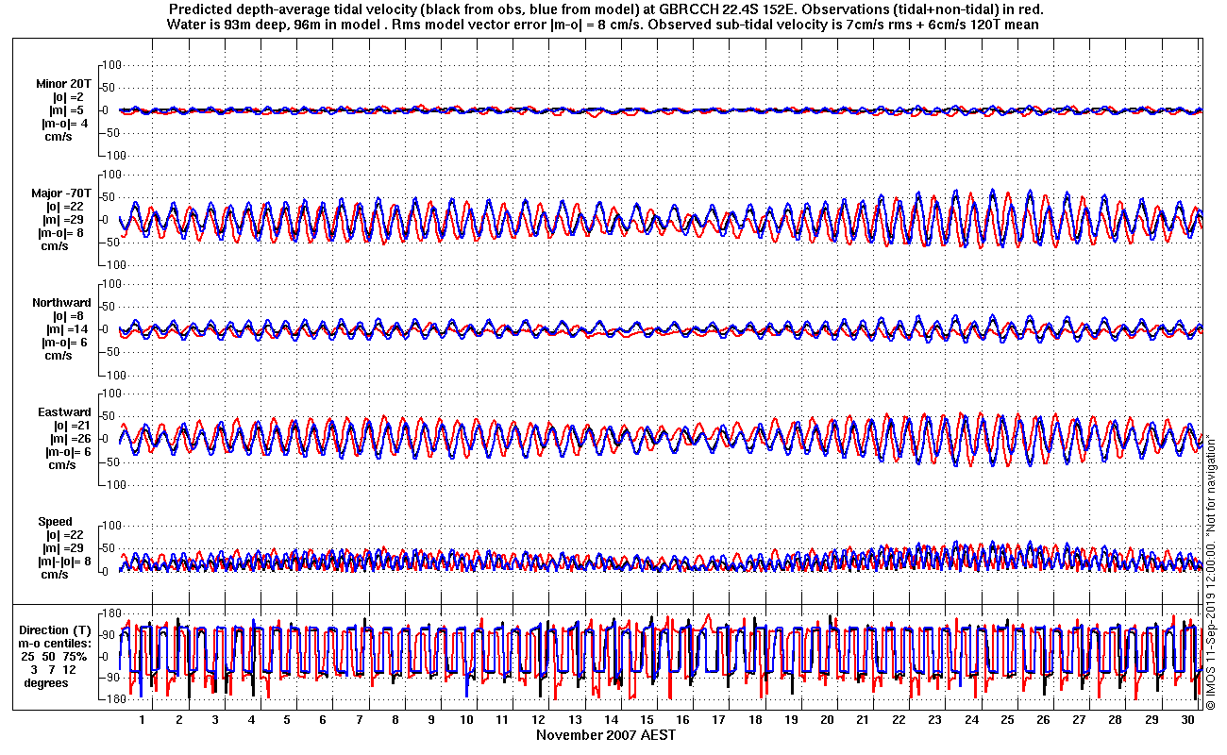Select the 'Speed' panel label

tap(55, 522)
